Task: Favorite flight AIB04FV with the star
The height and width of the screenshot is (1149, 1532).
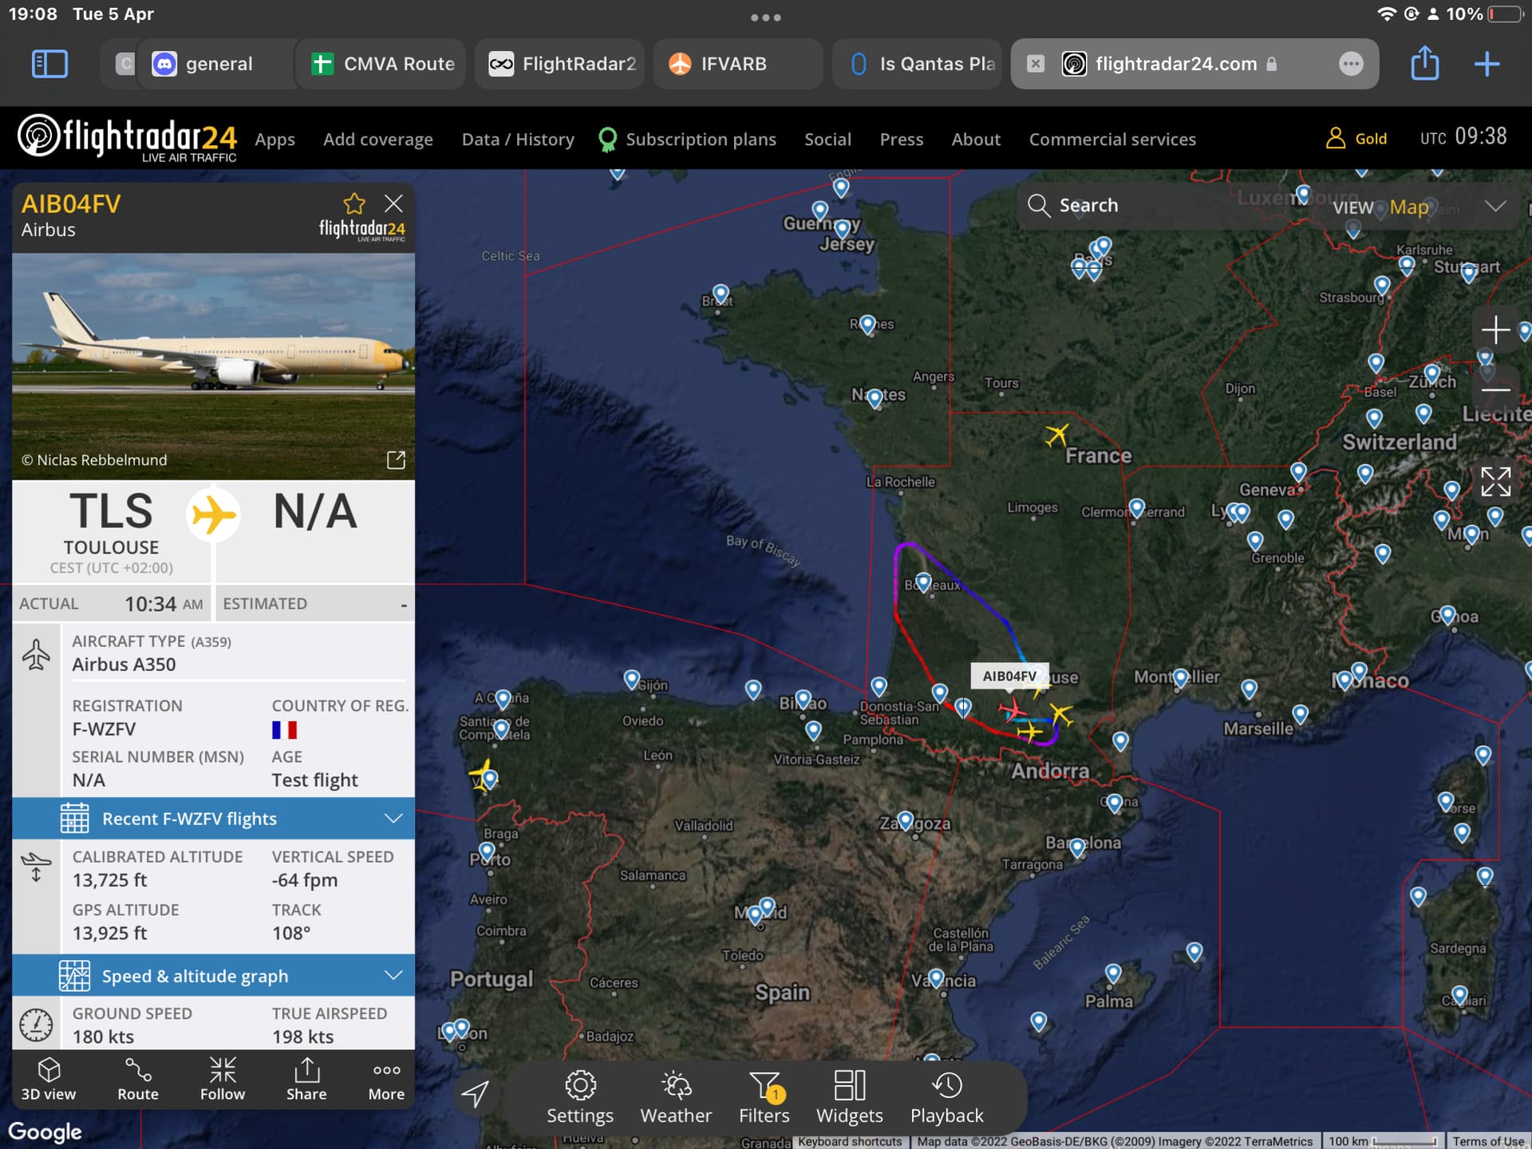Action: click(354, 203)
